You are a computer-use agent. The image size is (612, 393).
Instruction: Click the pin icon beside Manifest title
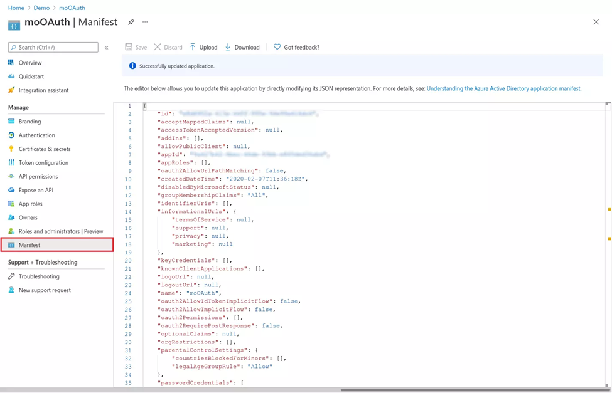(x=131, y=22)
